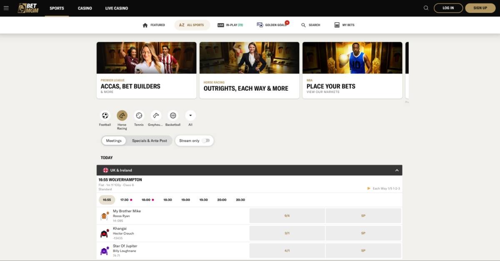500x261 pixels.
Task: Select the Tennis sport icon
Action: 139,116
